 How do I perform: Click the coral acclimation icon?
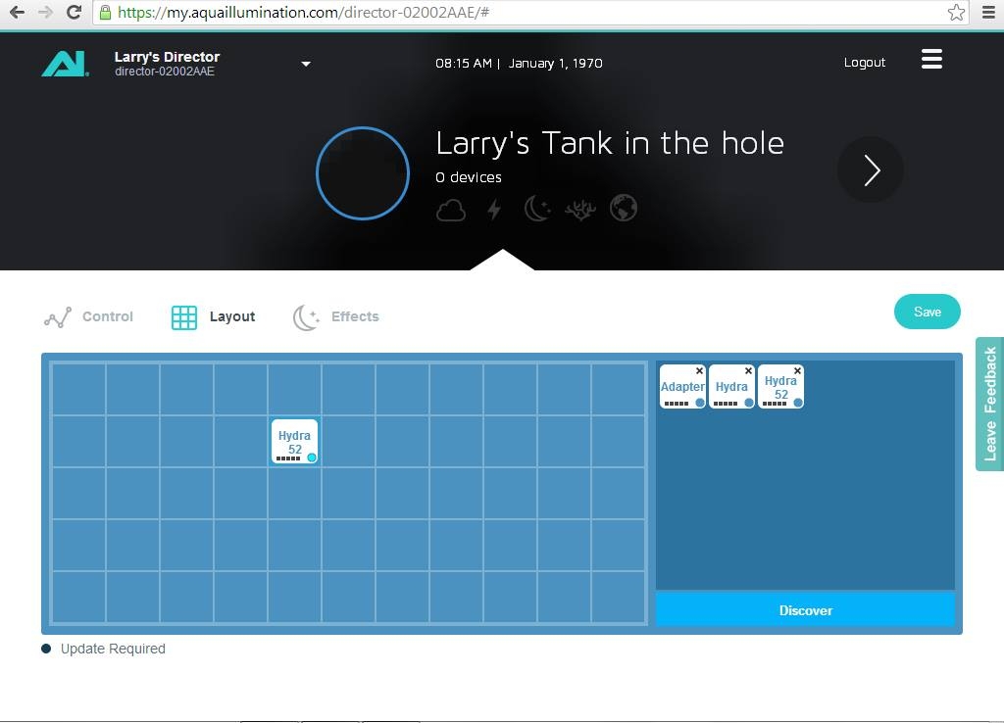click(580, 210)
